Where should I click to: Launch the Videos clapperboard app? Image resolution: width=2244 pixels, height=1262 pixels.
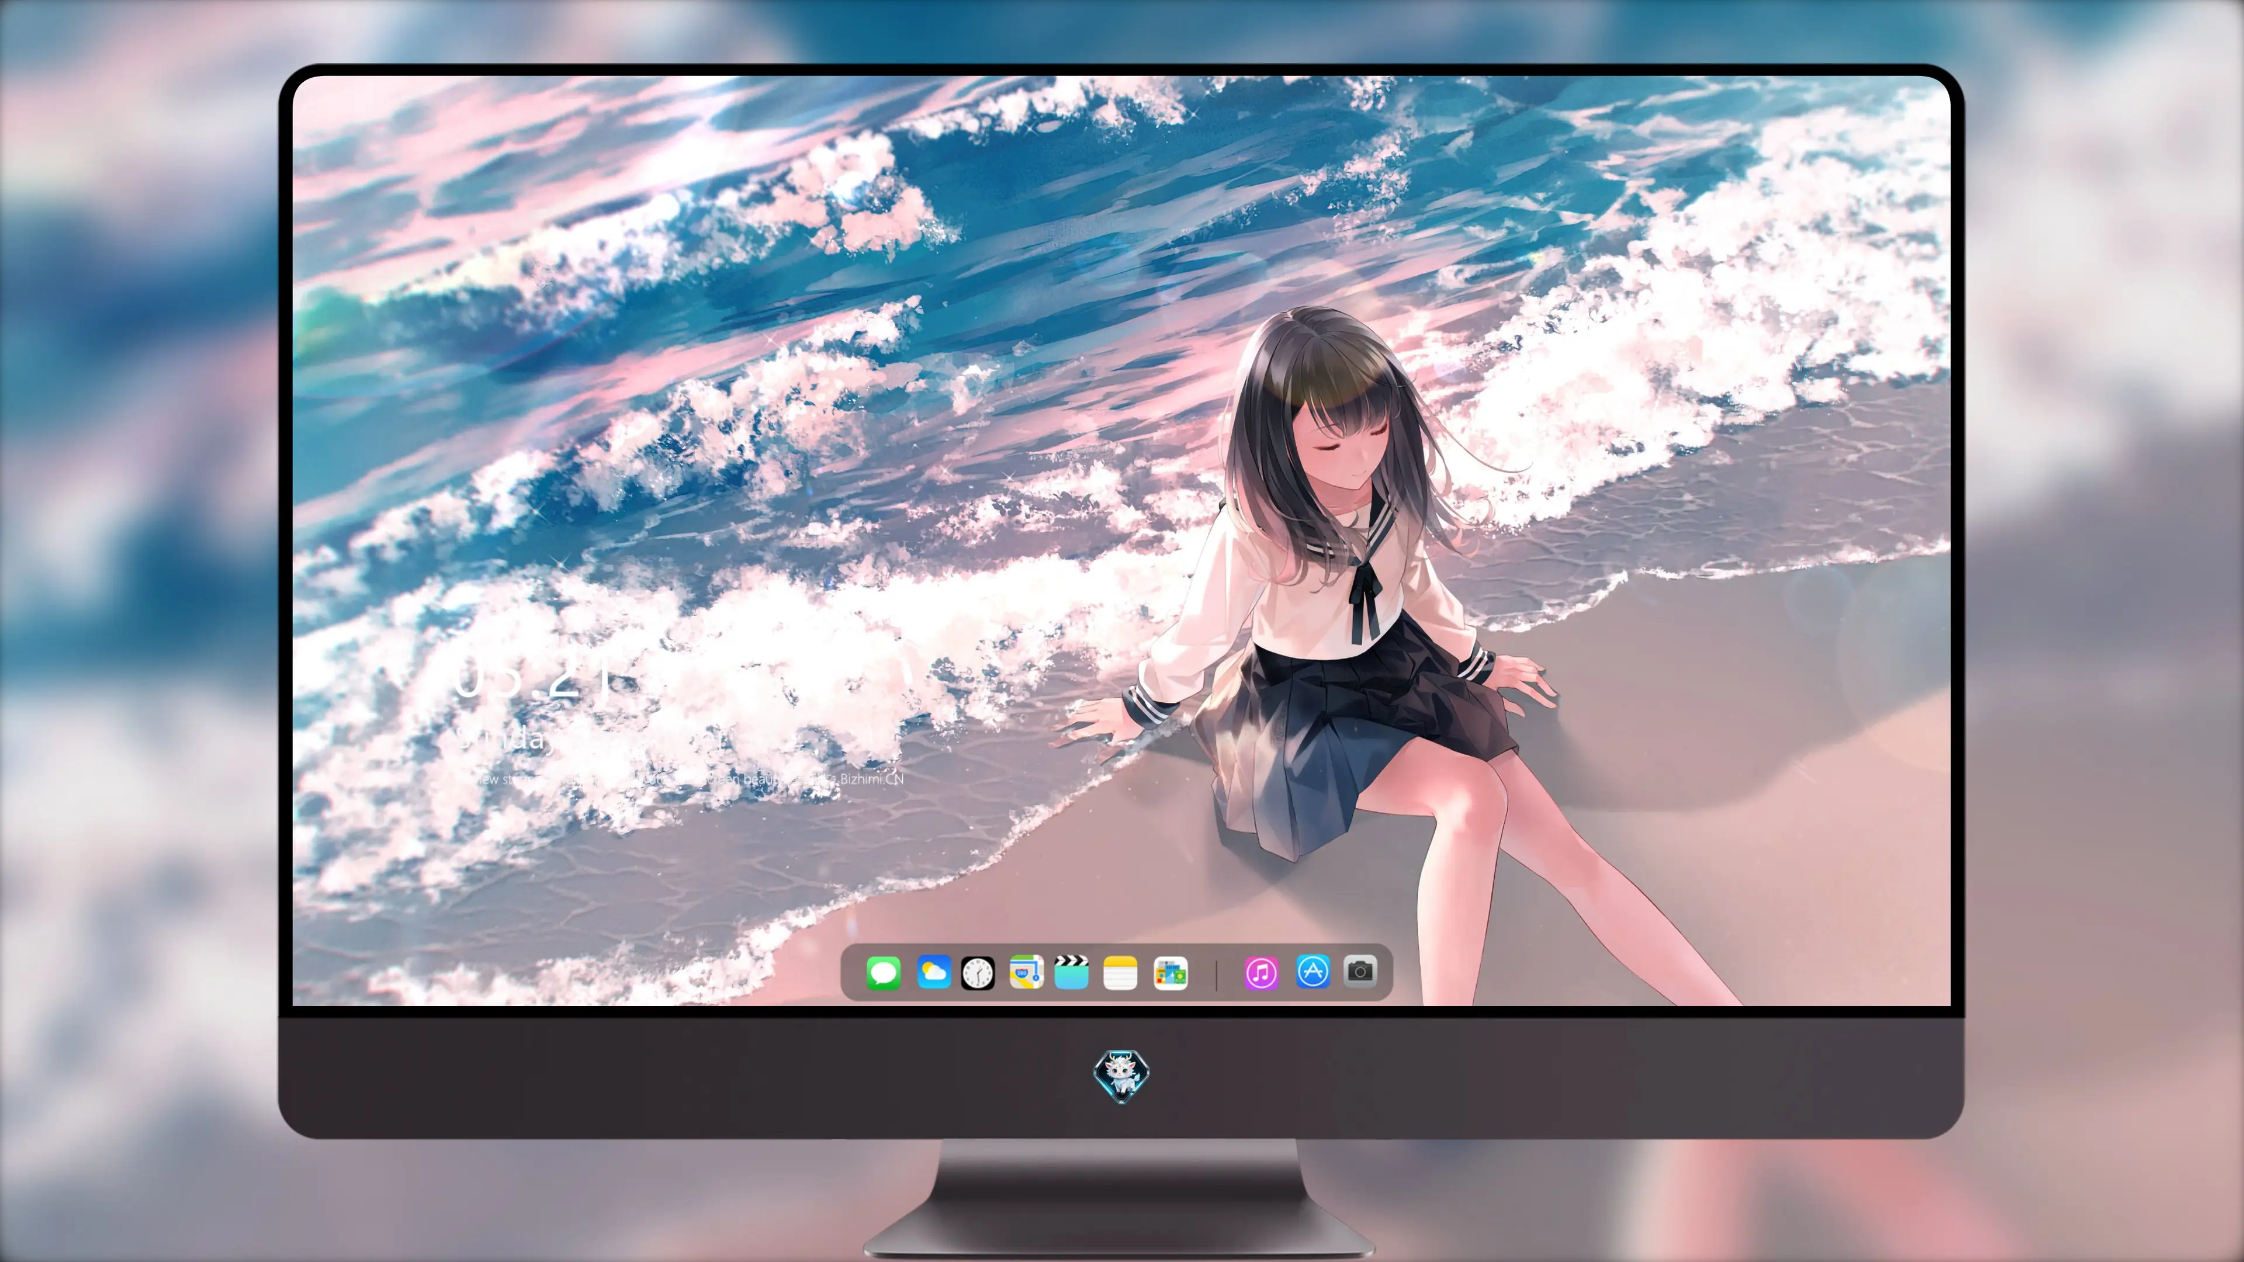(1072, 972)
